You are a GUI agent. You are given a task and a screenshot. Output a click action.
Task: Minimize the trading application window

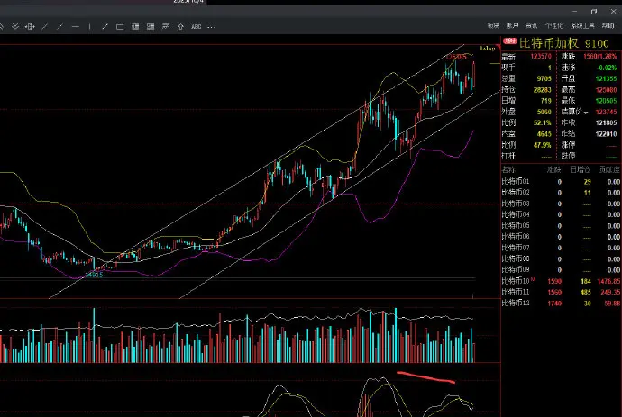pos(575,12)
